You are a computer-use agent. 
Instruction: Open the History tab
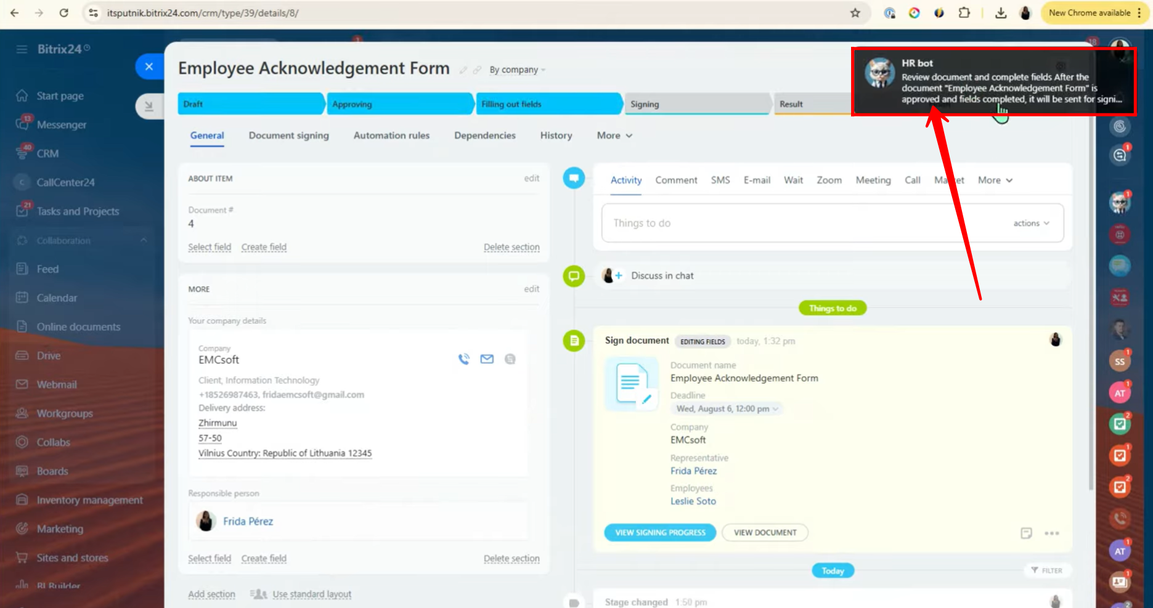pyautogui.click(x=556, y=136)
